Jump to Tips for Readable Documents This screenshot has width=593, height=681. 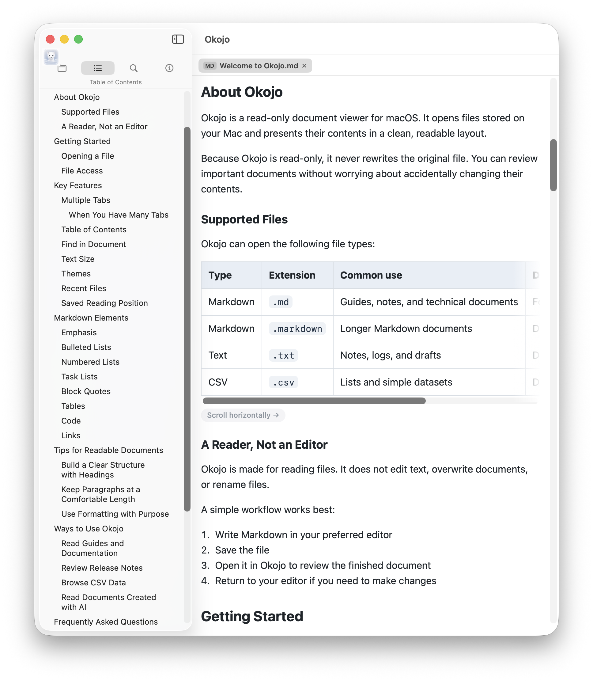(x=108, y=451)
